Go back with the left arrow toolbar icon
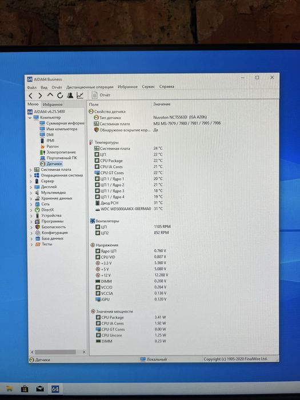 [31, 96]
